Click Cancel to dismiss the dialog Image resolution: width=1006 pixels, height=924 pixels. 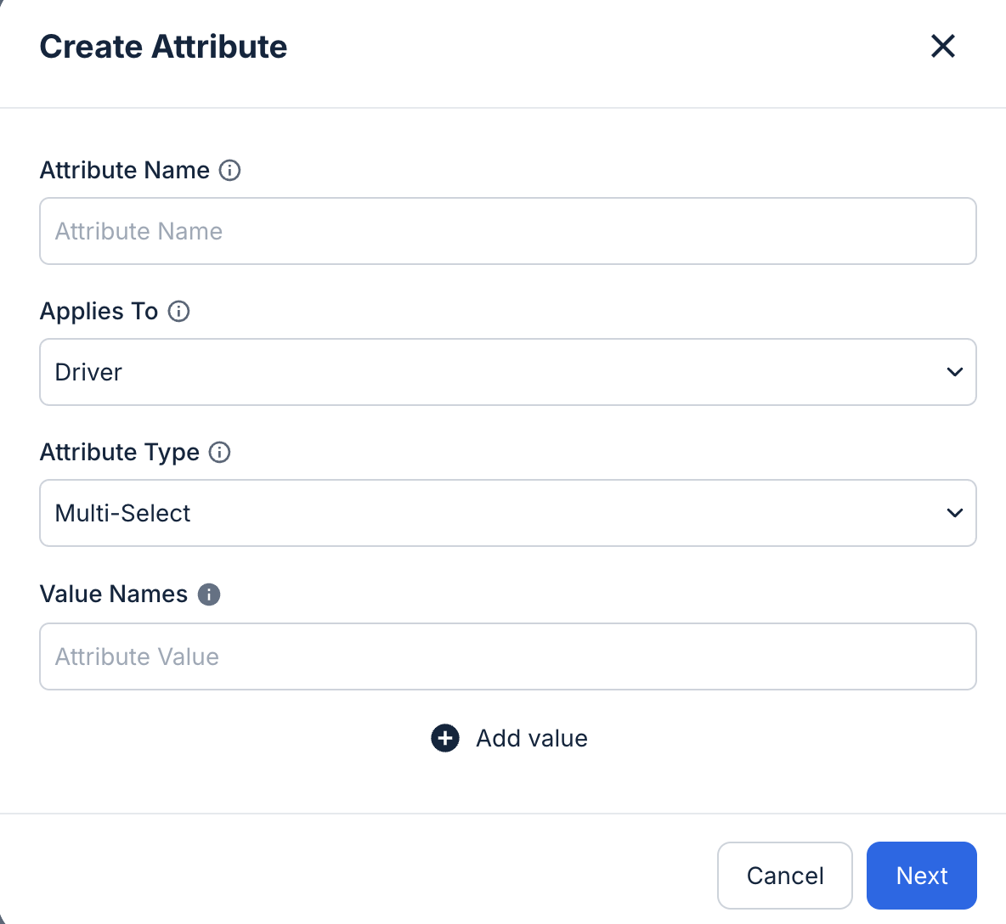click(784, 876)
